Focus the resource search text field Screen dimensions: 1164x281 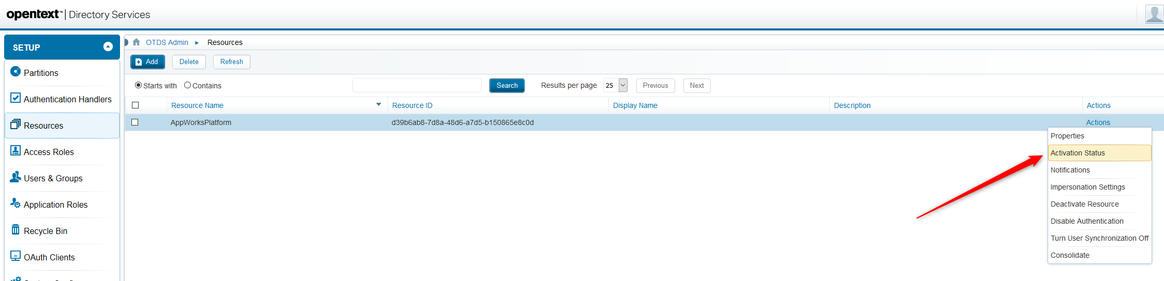pos(416,85)
